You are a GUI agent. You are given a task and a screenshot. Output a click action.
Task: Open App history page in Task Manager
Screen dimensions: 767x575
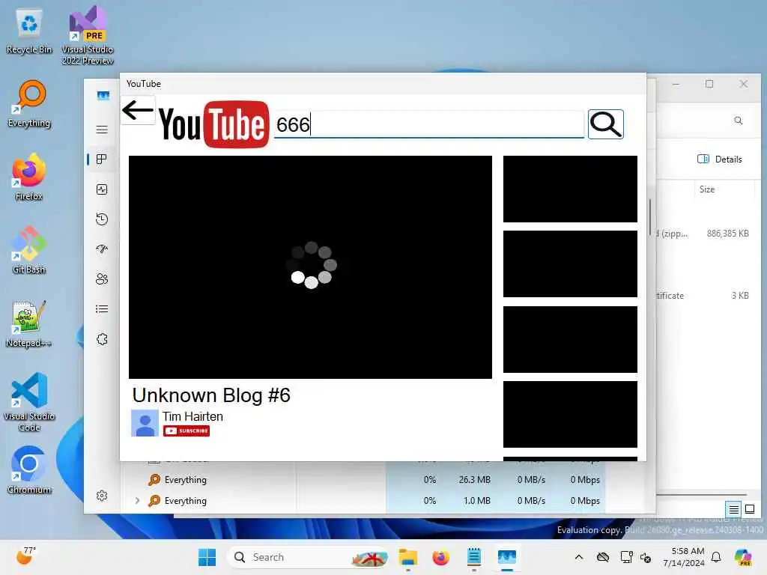point(102,219)
